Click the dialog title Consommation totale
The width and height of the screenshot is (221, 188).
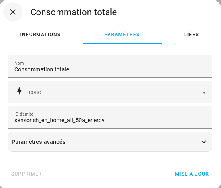[x=73, y=12]
